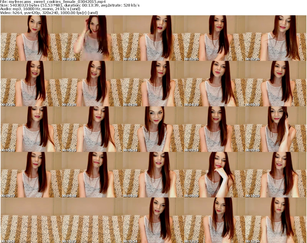Pick the frame at 00:08:48
307x243 pixels.
pyautogui.click(x=92, y=175)
